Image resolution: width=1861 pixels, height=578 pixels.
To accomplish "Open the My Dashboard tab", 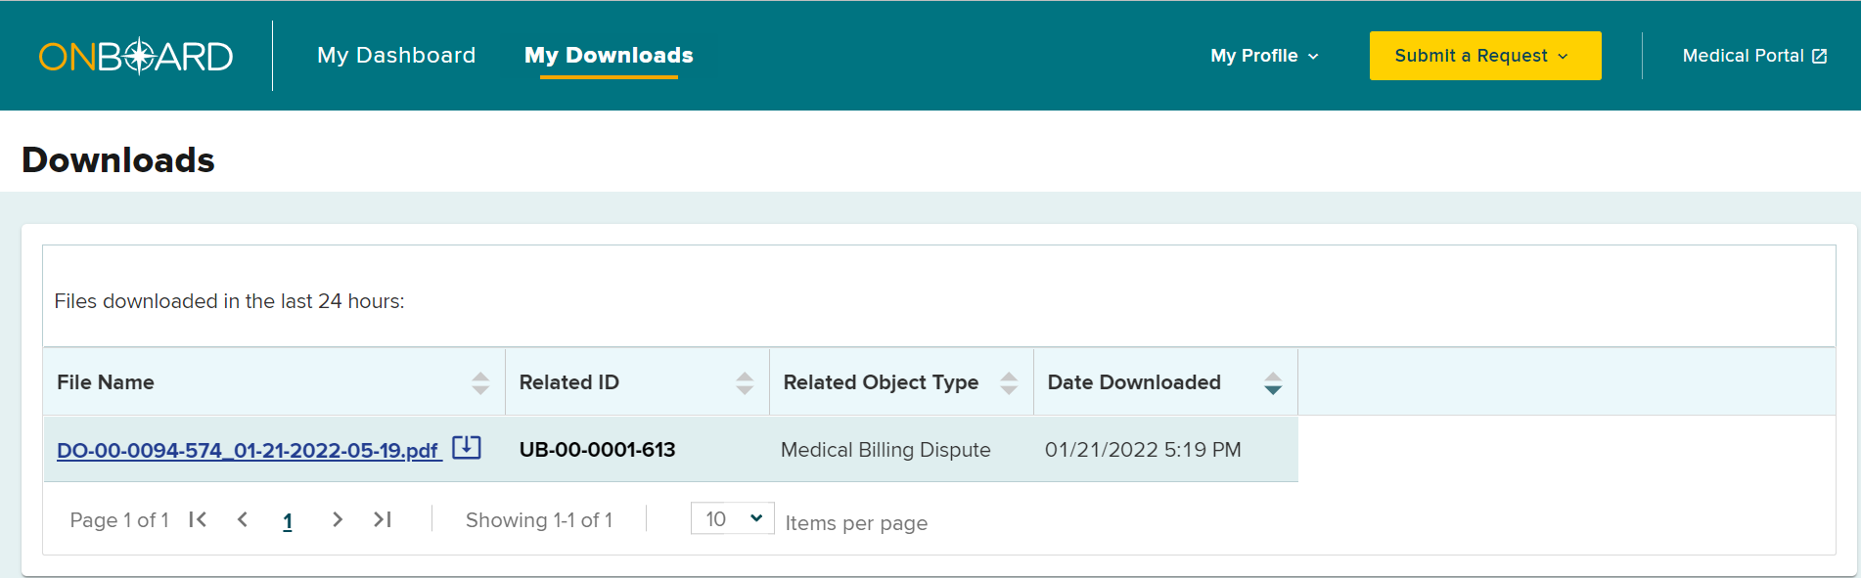I will [396, 56].
